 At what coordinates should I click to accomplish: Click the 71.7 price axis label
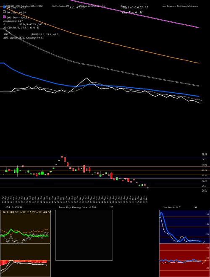pos(204,159)
